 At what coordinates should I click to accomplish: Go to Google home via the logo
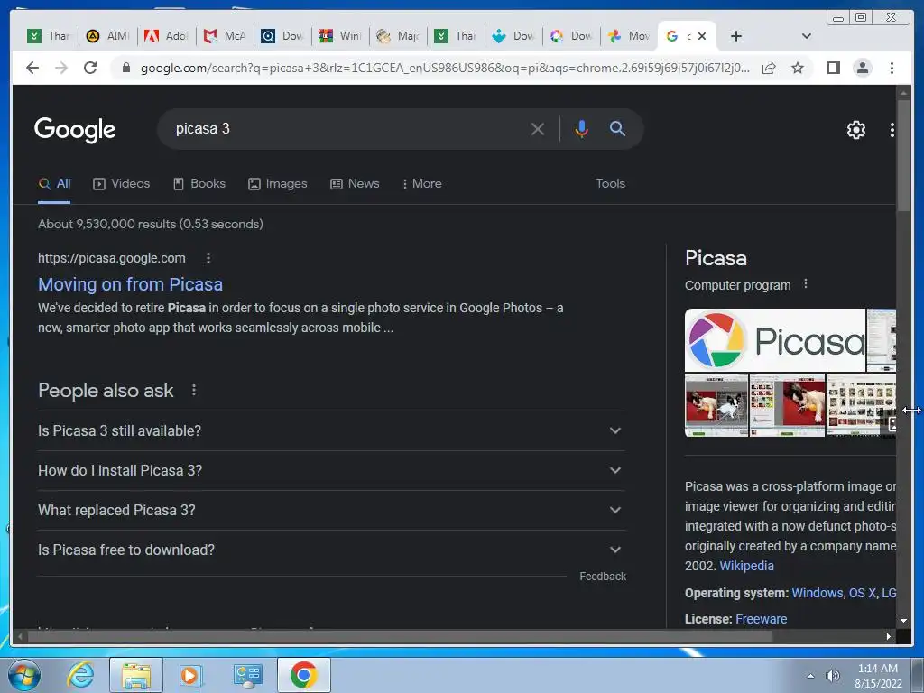pyautogui.click(x=75, y=130)
